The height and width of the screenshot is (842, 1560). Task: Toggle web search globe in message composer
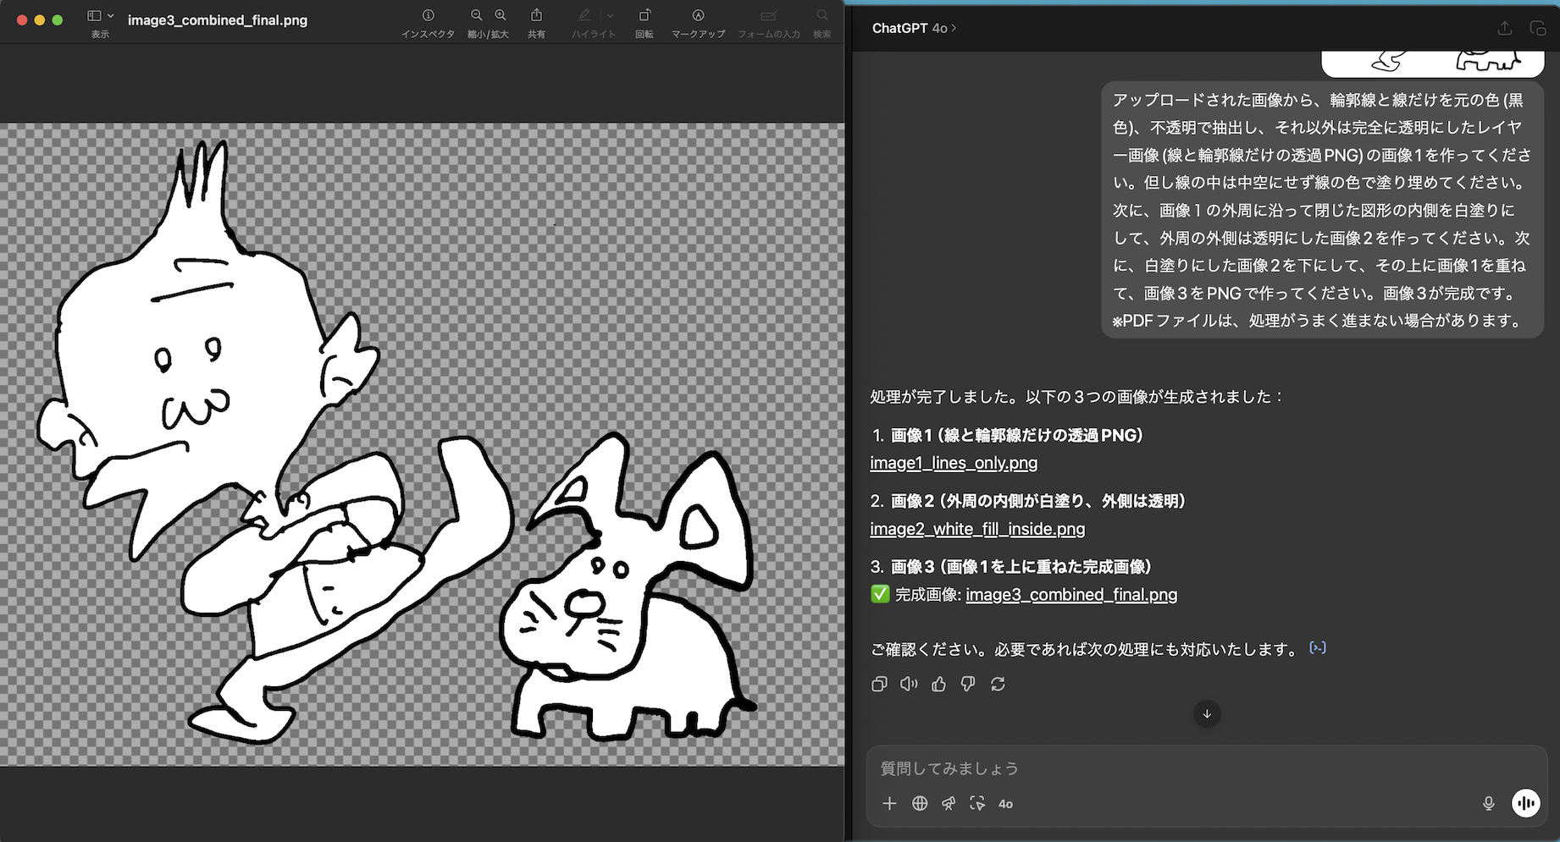click(920, 804)
